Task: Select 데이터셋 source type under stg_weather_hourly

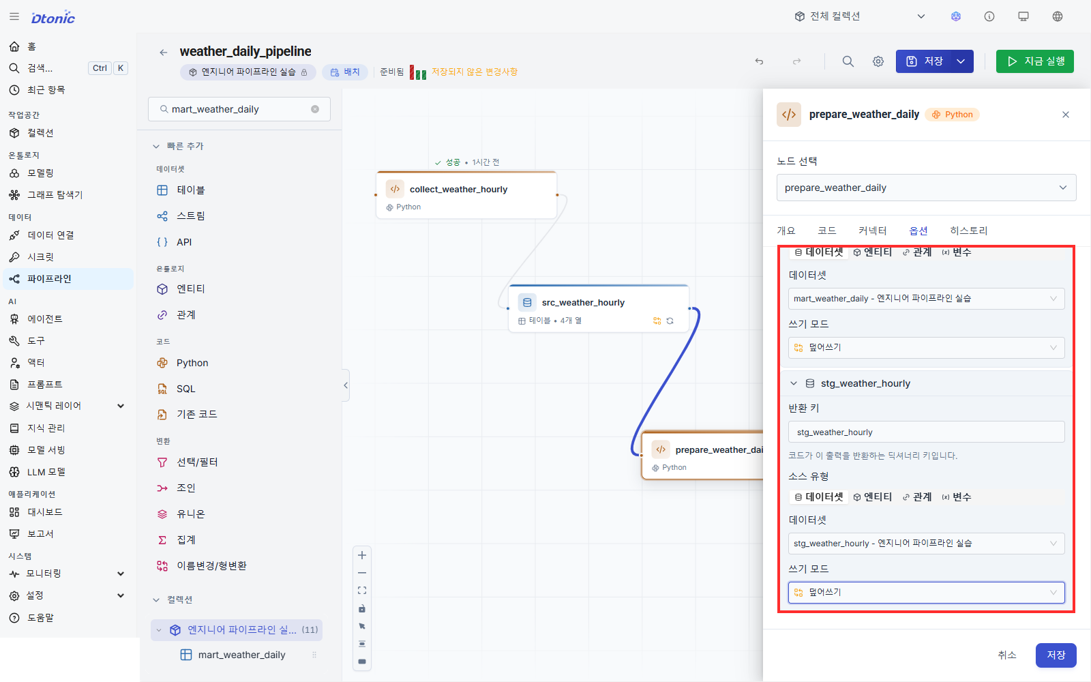Action: [x=819, y=497]
